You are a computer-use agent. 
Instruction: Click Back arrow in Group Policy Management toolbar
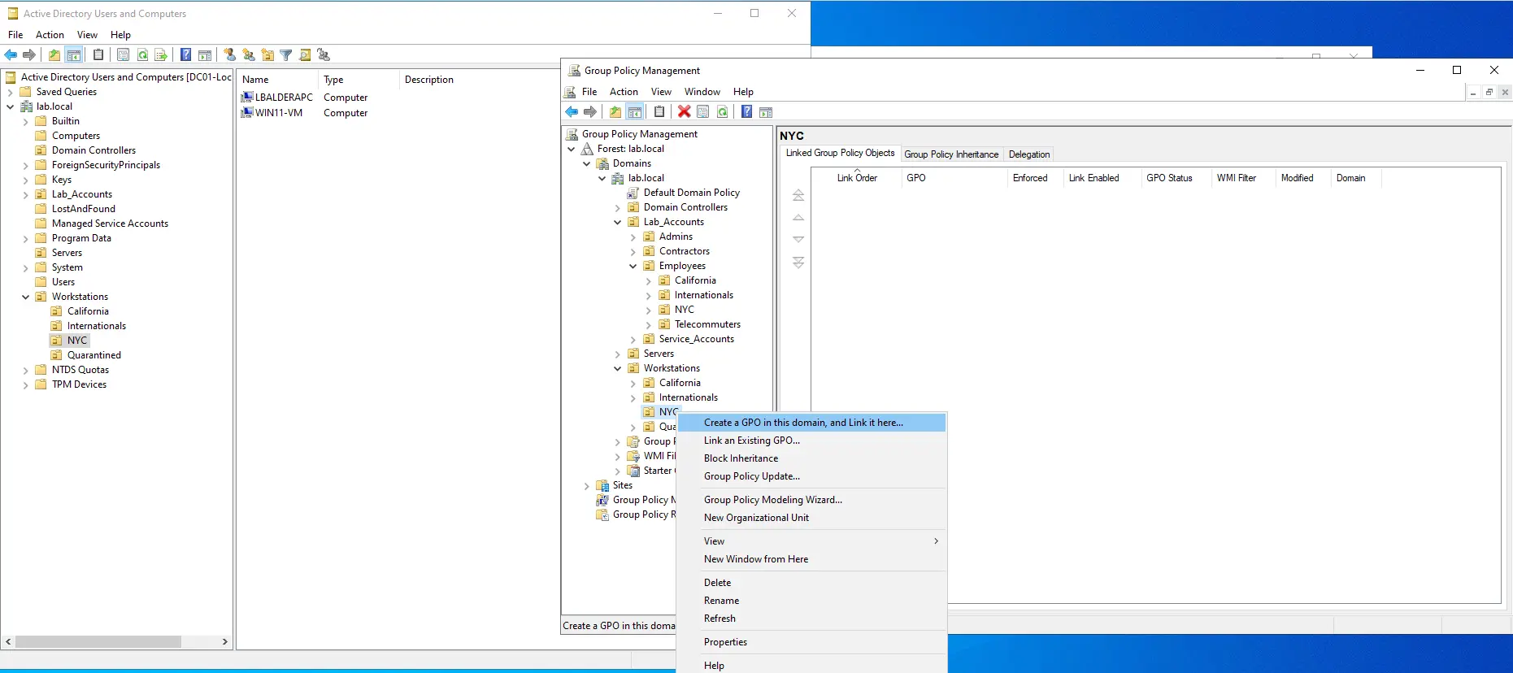572,112
